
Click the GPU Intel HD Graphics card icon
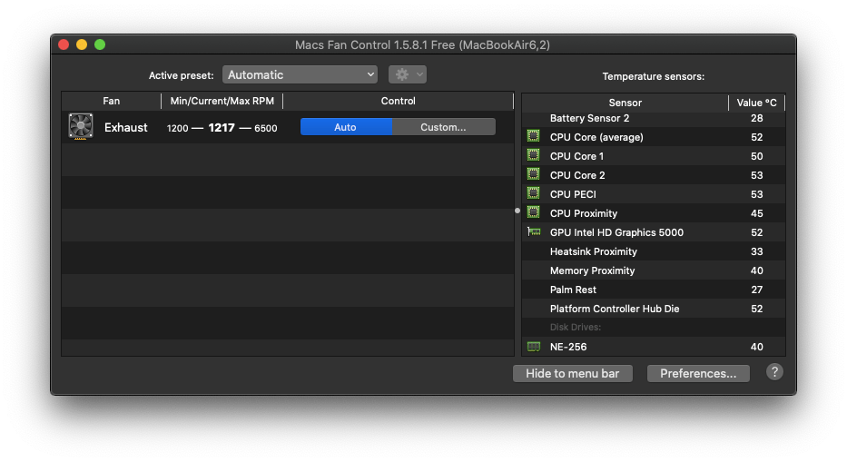pyautogui.click(x=534, y=231)
